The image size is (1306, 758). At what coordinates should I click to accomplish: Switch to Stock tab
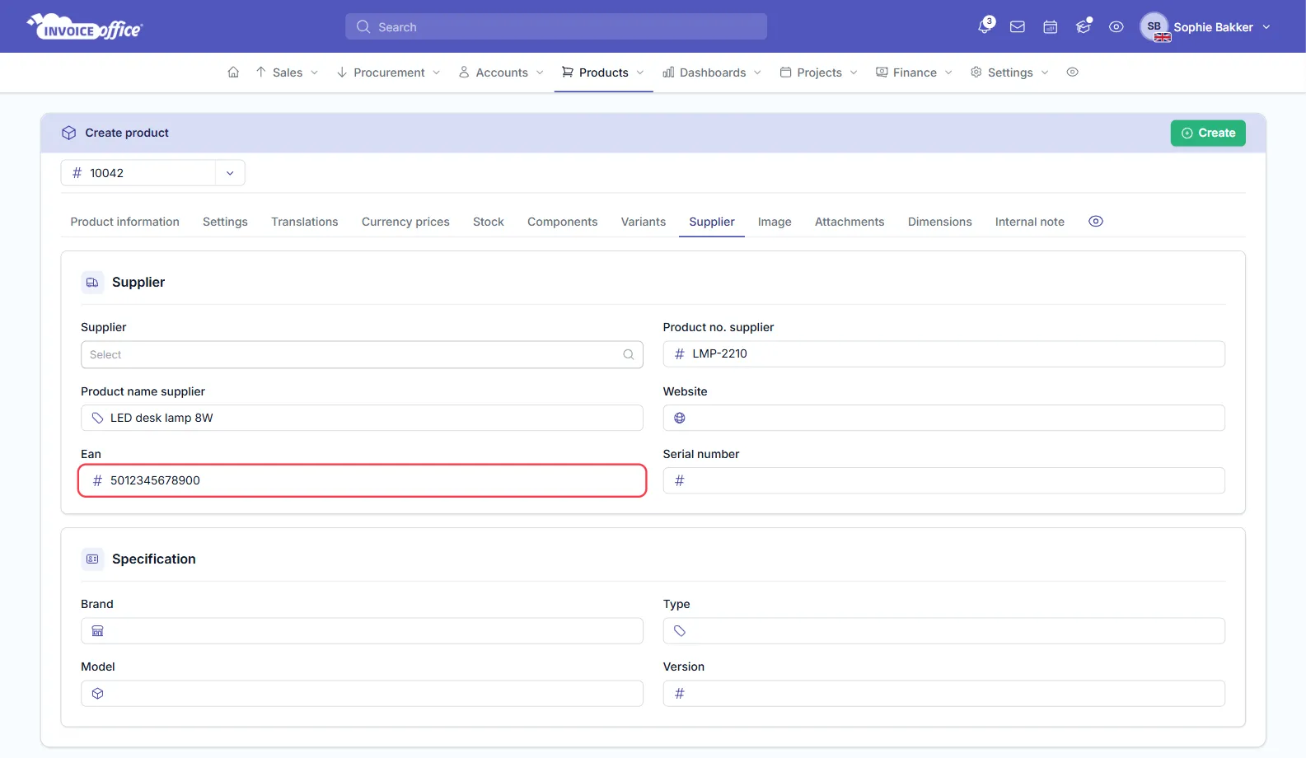tap(488, 222)
